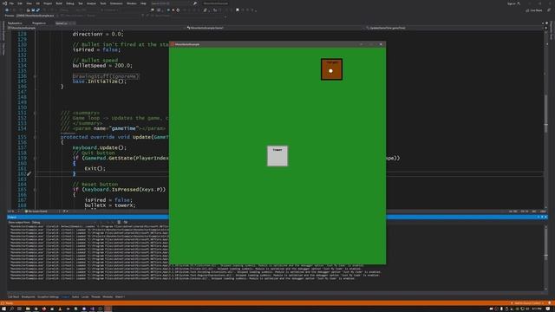Click the Save All toolbar icon
The image size is (555, 312).
(x=38, y=10)
